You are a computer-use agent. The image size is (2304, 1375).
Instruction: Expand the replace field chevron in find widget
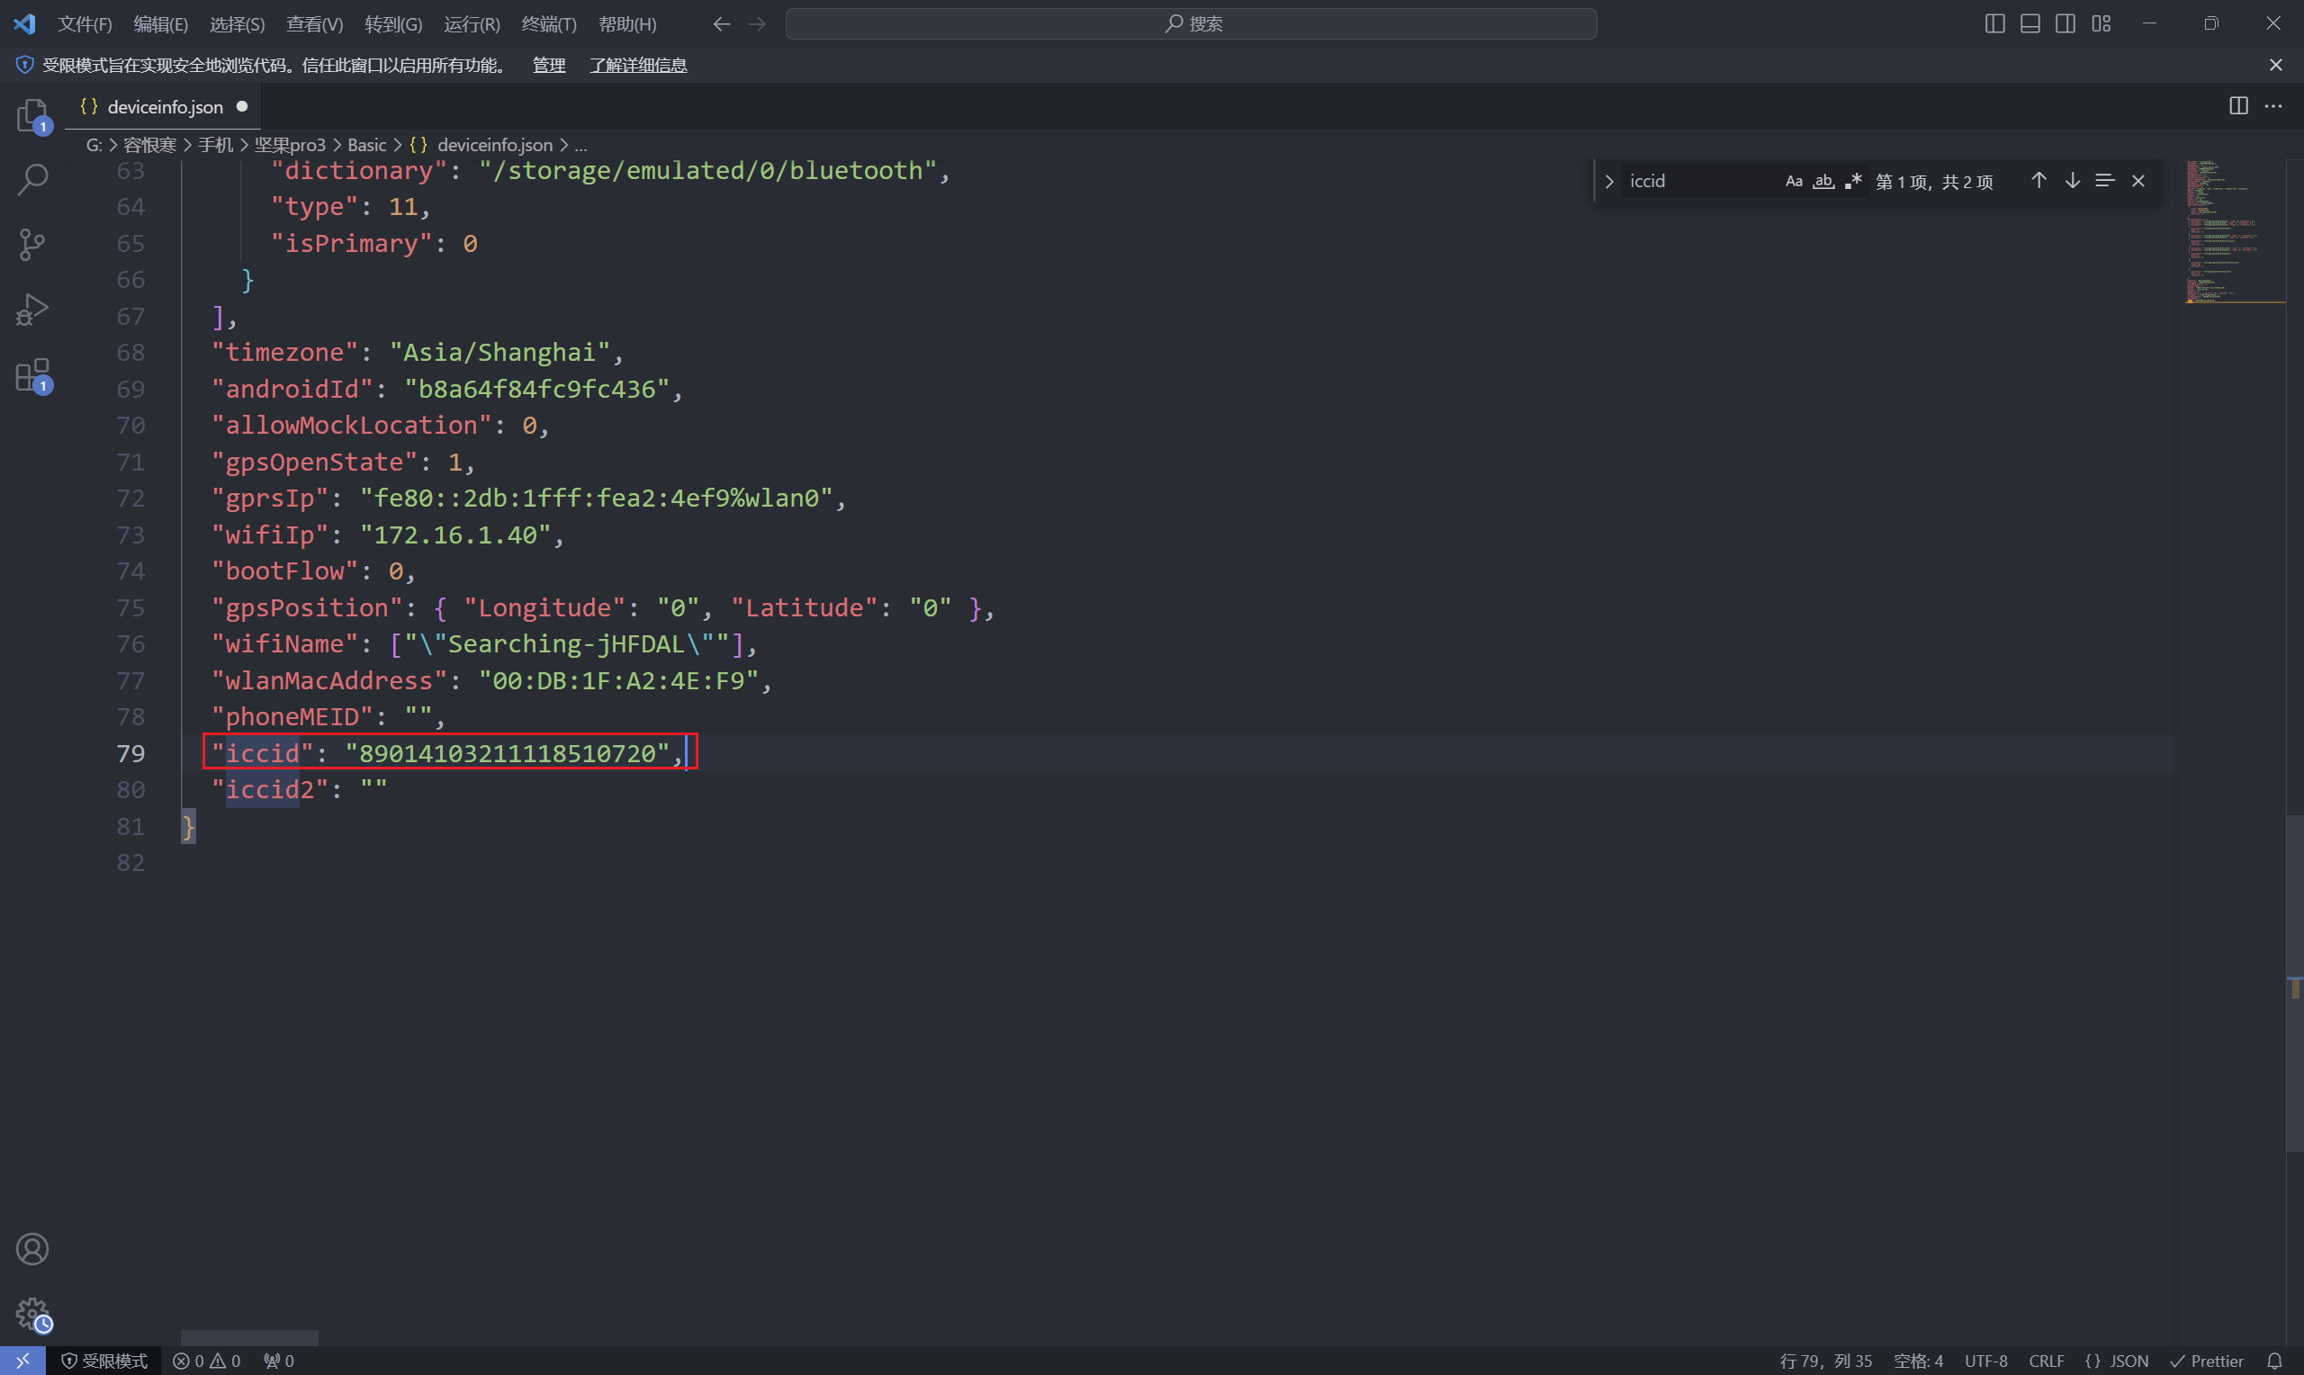(x=1609, y=181)
